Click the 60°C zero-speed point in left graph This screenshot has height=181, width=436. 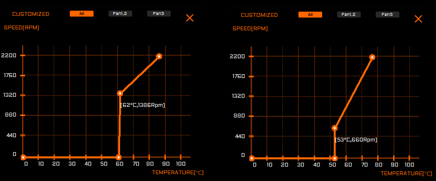coord(119,157)
